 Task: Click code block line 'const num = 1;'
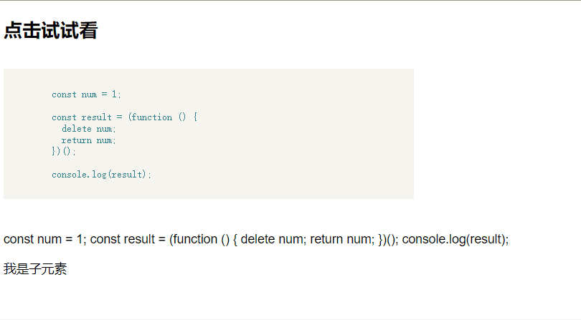(86, 94)
